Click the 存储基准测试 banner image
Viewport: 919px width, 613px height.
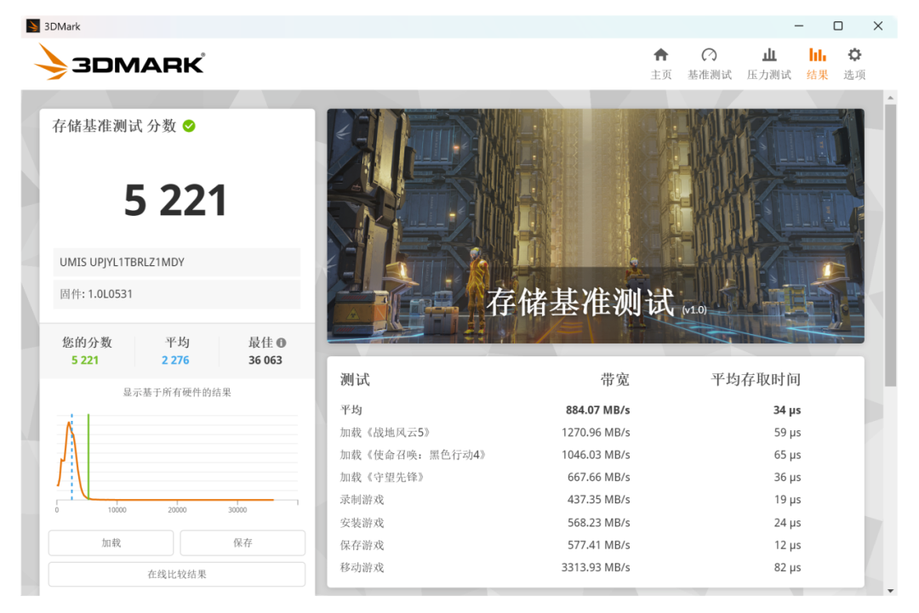pos(596,226)
